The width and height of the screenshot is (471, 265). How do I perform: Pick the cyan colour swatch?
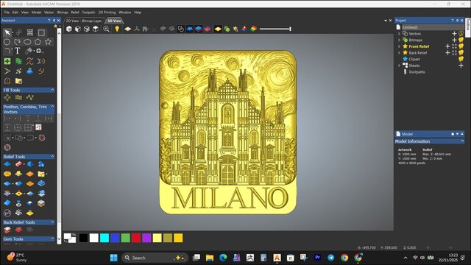105,238
